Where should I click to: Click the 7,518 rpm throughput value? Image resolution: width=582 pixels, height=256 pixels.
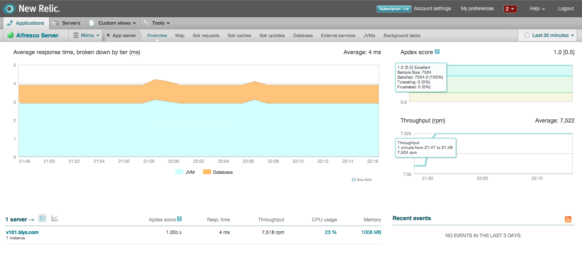[x=273, y=232]
